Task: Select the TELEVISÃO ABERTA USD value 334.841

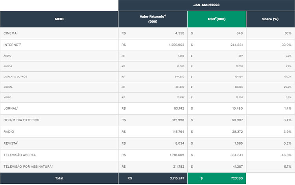Action: pyautogui.click(x=237, y=155)
